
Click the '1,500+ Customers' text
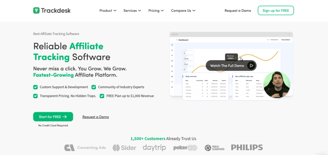(x=148, y=139)
